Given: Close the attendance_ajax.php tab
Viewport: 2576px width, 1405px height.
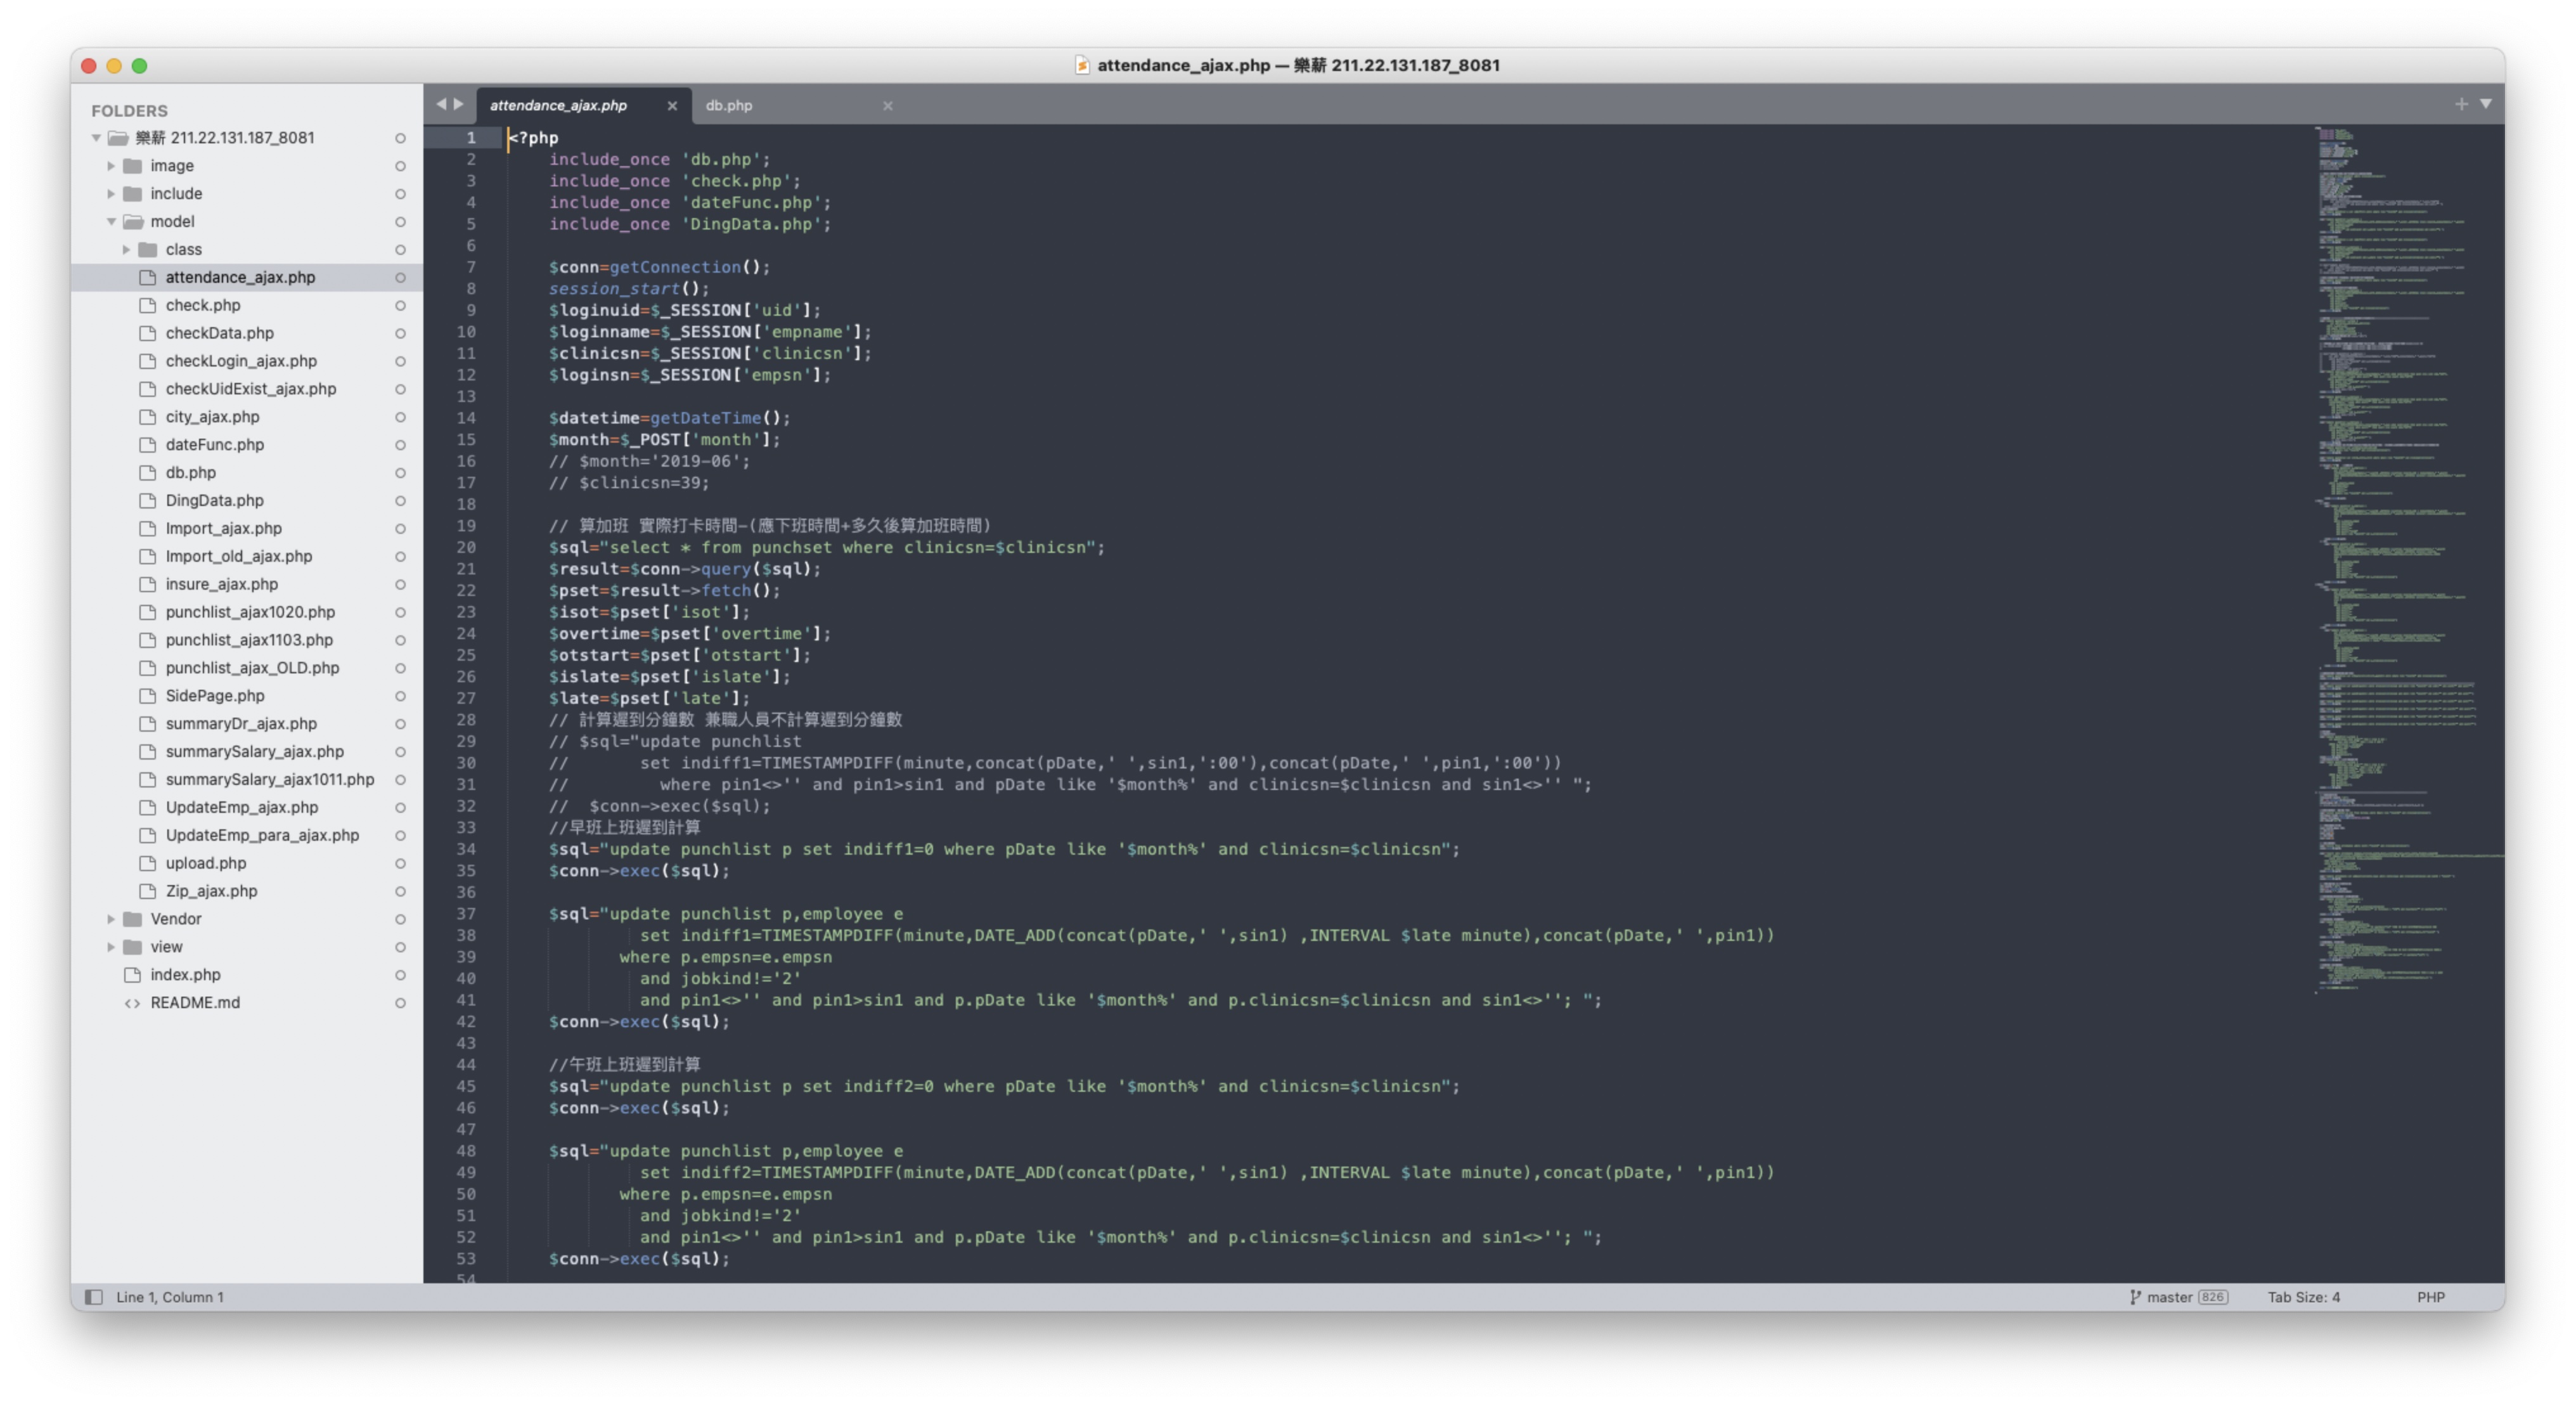Looking at the screenshot, I should pyautogui.click(x=672, y=105).
